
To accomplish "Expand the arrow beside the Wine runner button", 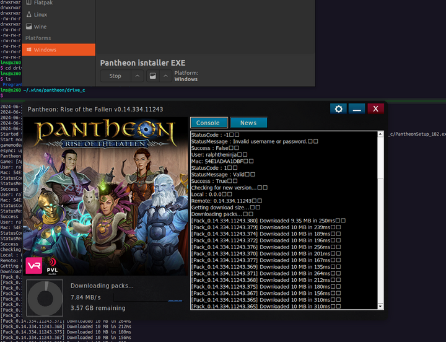I will [165, 76].
